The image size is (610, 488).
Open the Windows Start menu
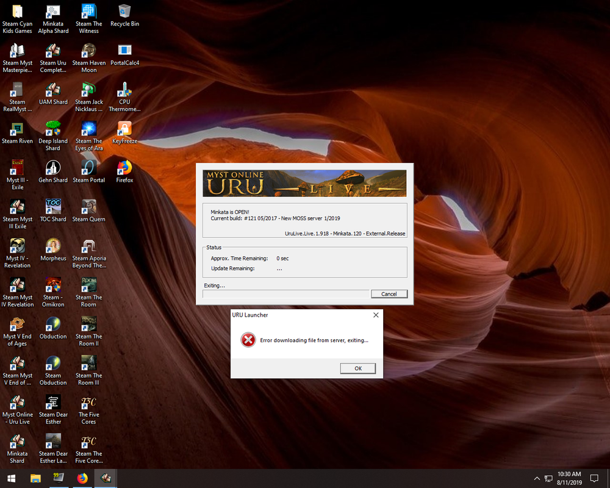(11, 478)
